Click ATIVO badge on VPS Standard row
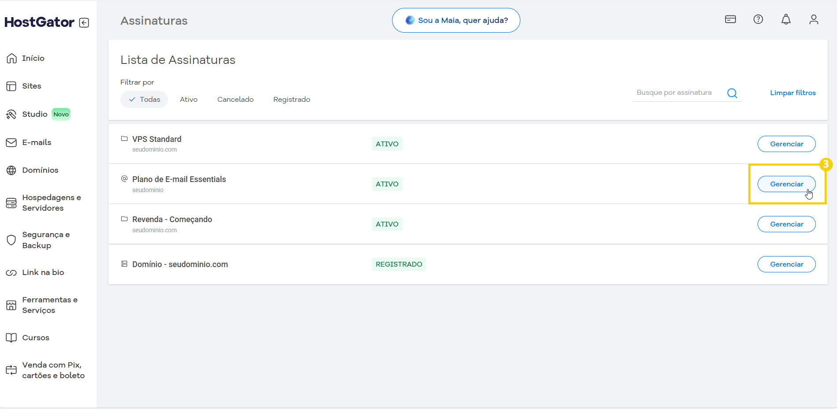 (x=387, y=144)
